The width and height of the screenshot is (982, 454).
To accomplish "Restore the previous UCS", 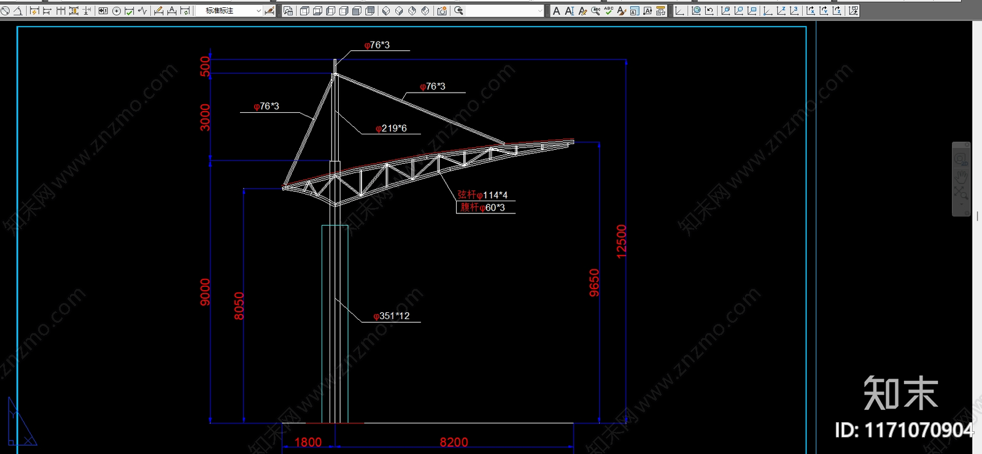I will (x=709, y=10).
